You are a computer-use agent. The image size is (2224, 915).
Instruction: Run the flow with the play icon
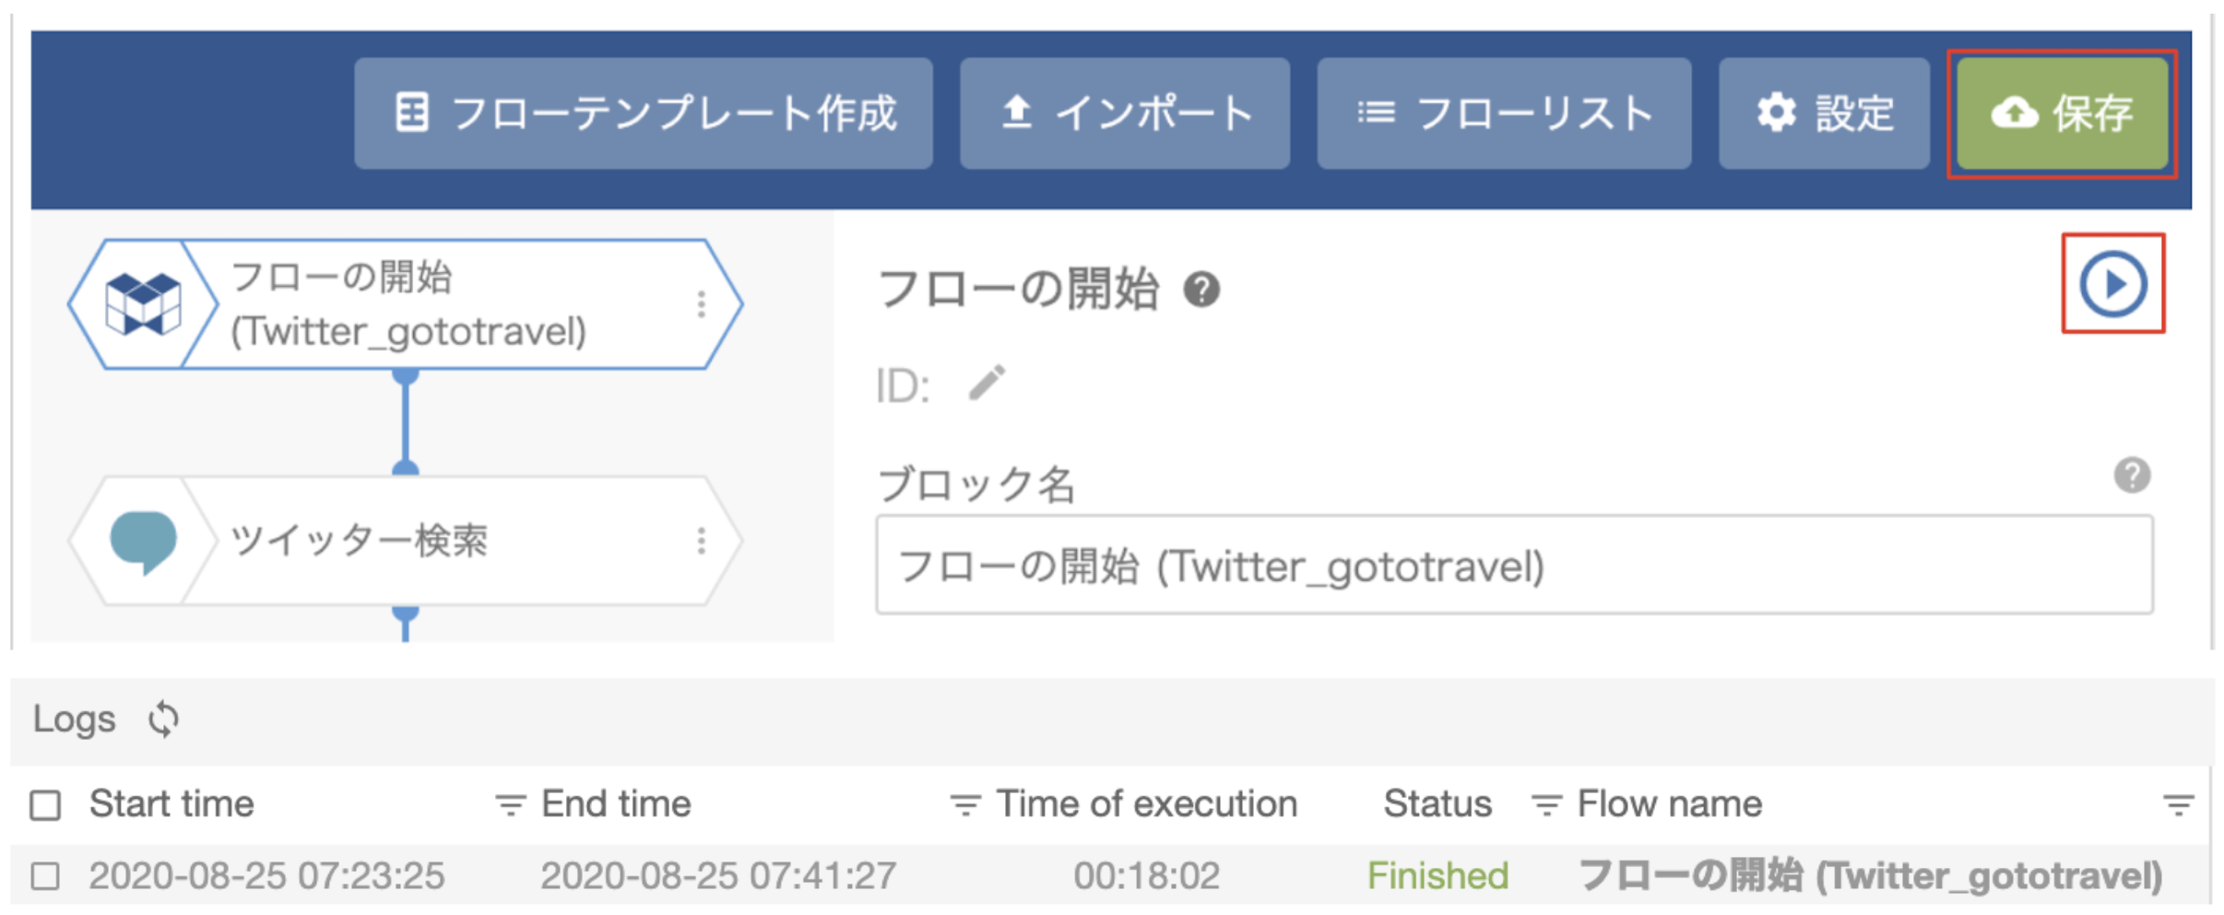coord(2112,283)
